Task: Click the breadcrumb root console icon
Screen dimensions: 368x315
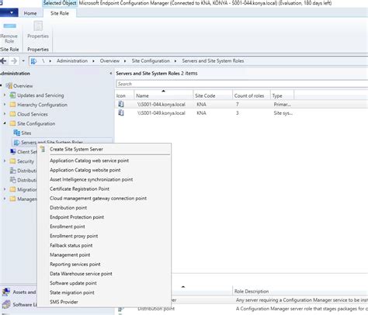Action: pos(33,61)
